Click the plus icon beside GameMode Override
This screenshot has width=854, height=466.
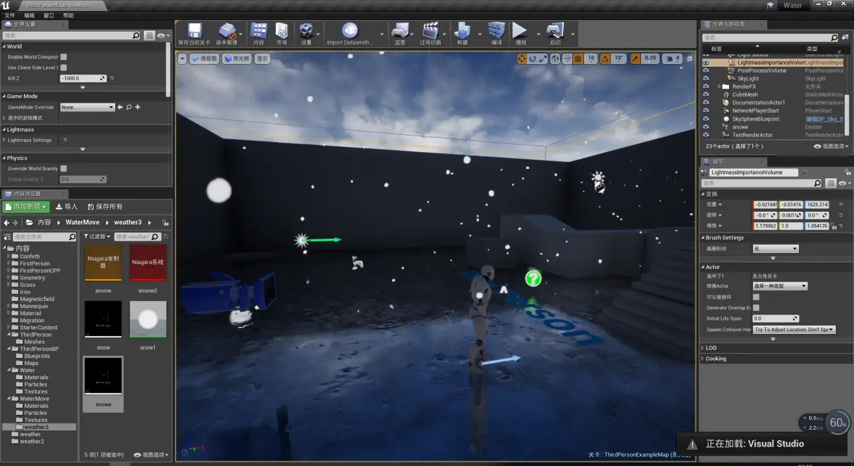(137, 107)
